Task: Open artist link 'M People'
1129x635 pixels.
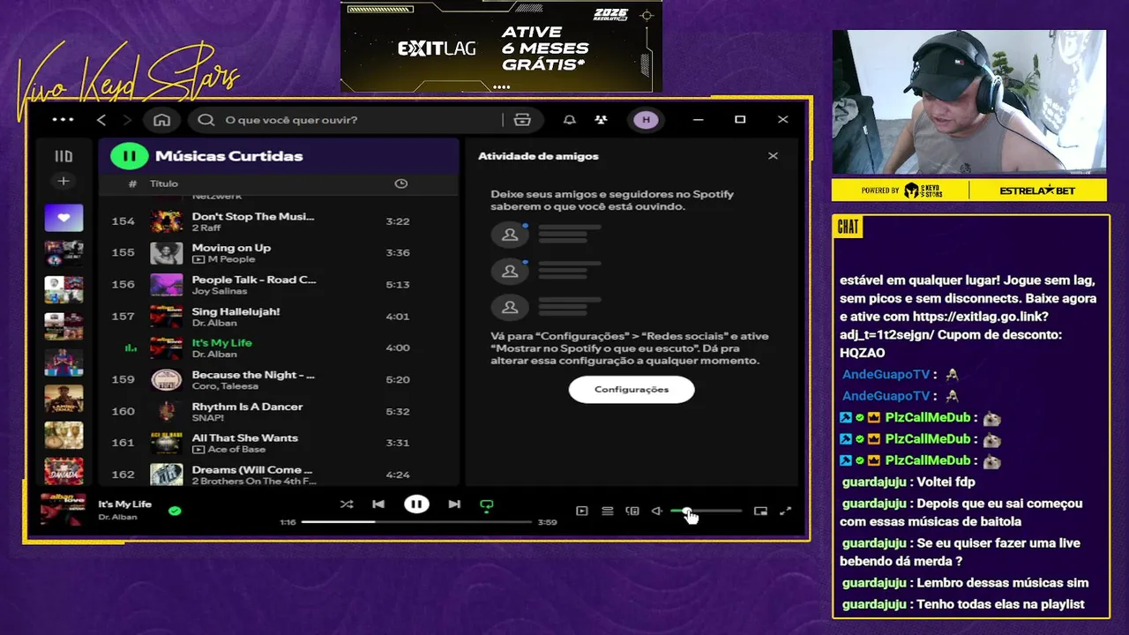Action: click(x=231, y=259)
